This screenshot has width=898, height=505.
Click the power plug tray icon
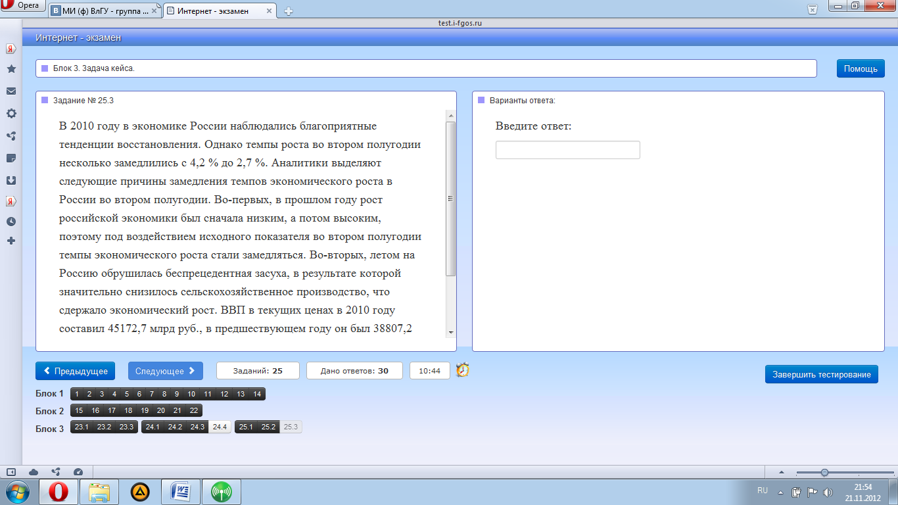[796, 492]
